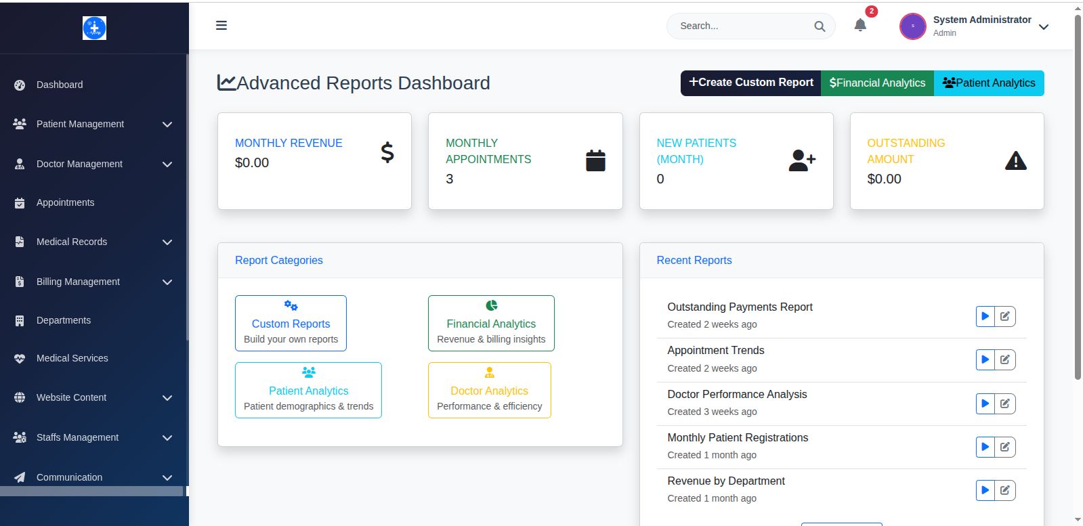Run the Outstanding Payments Report
Viewport: 1083px width, 526px height.
(x=985, y=316)
